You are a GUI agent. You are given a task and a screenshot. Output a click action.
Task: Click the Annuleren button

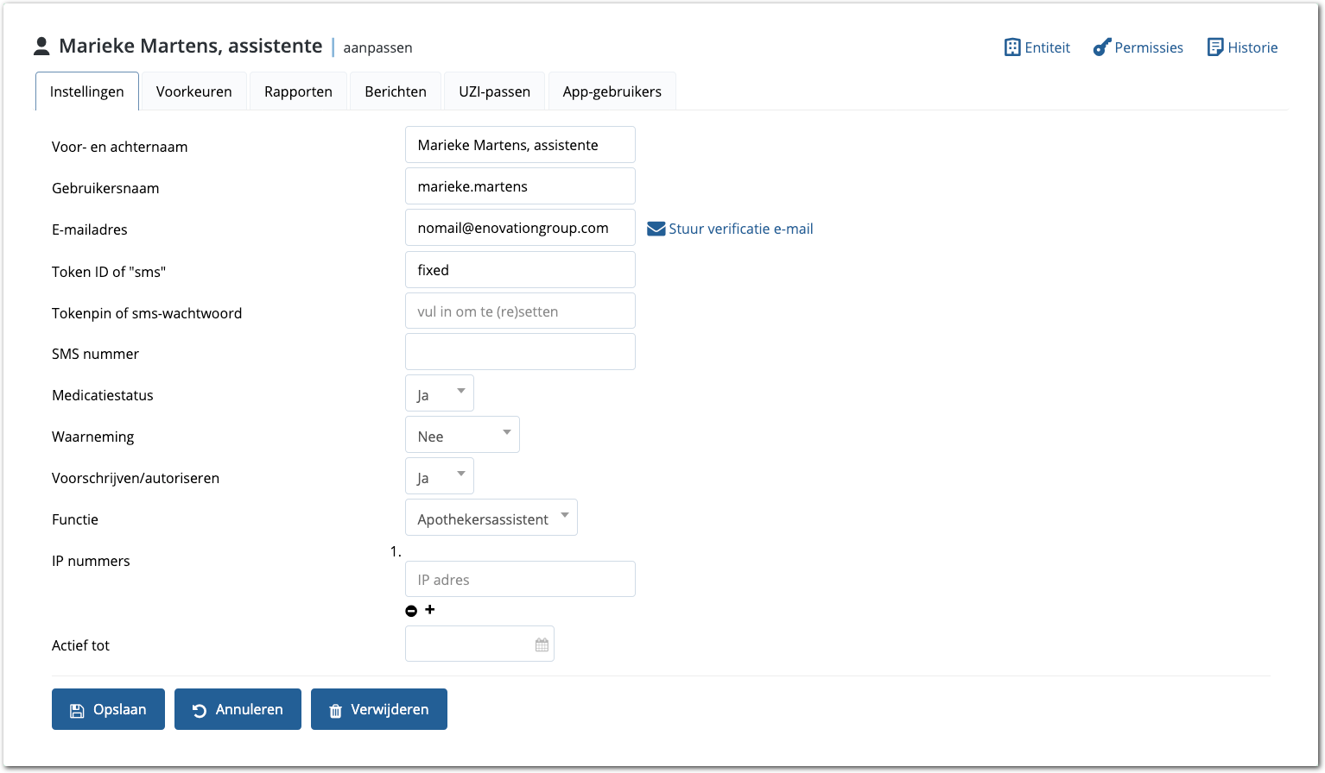238,709
